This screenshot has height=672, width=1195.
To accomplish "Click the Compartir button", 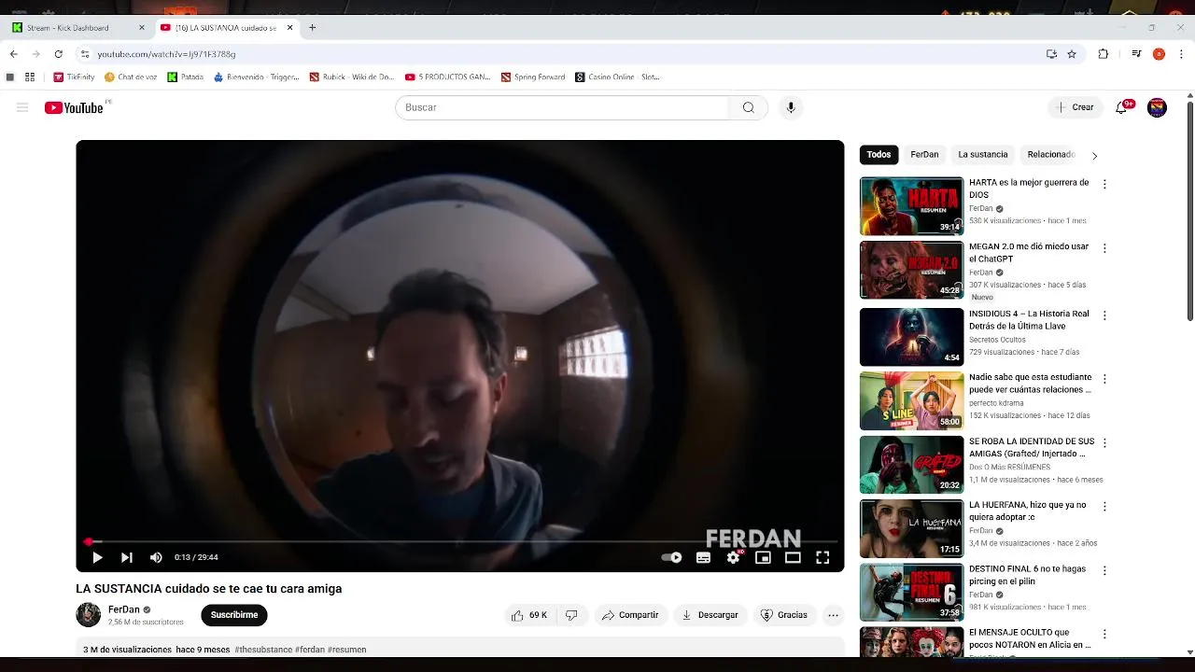I will (x=630, y=615).
